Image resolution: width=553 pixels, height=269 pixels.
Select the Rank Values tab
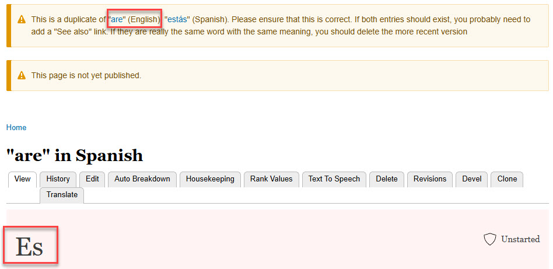[271, 179]
